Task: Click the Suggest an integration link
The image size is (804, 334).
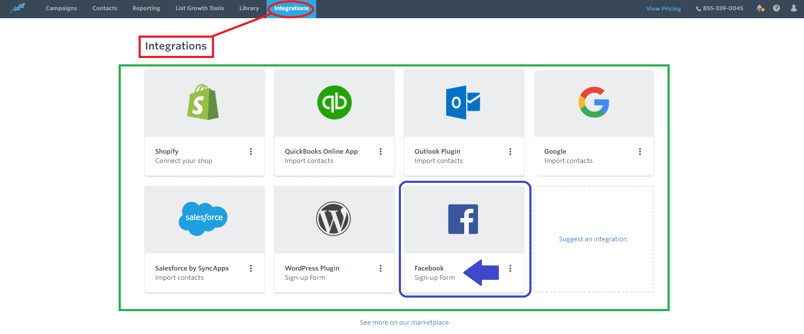Action: [x=593, y=239]
